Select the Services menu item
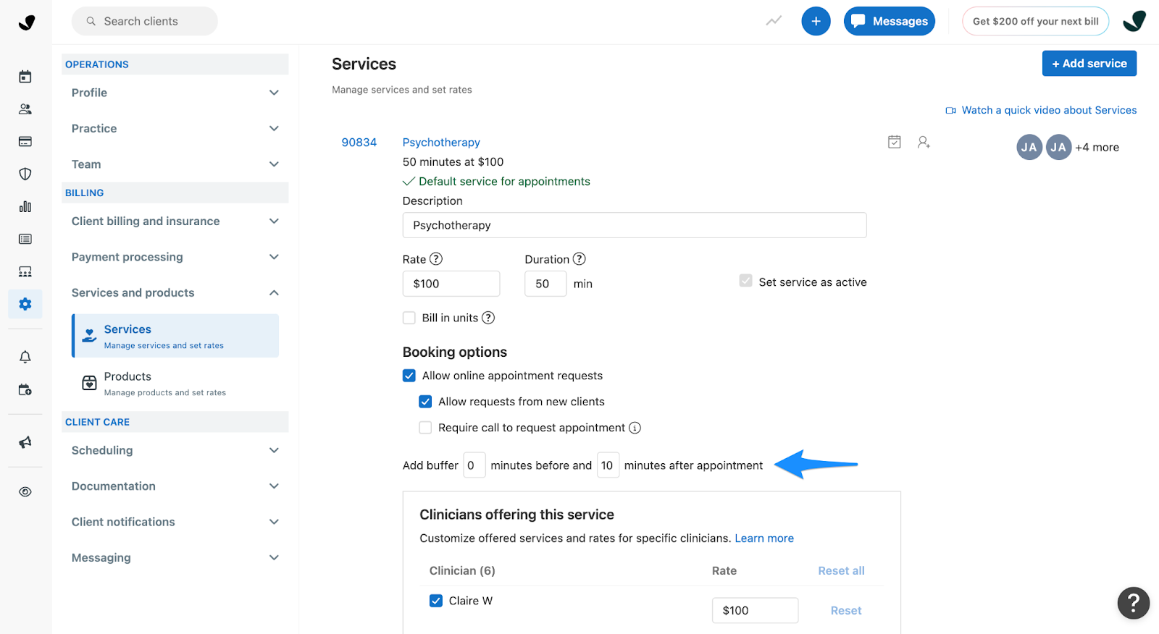The height and width of the screenshot is (634, 1159). [x=175, y=336]
